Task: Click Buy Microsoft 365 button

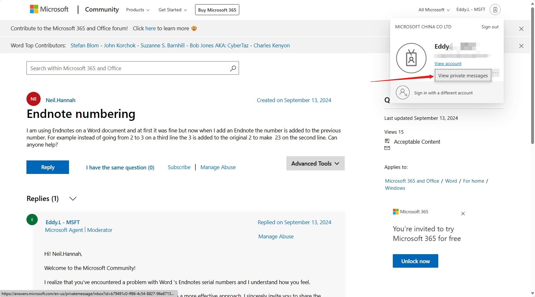Action: pos(217,10)
